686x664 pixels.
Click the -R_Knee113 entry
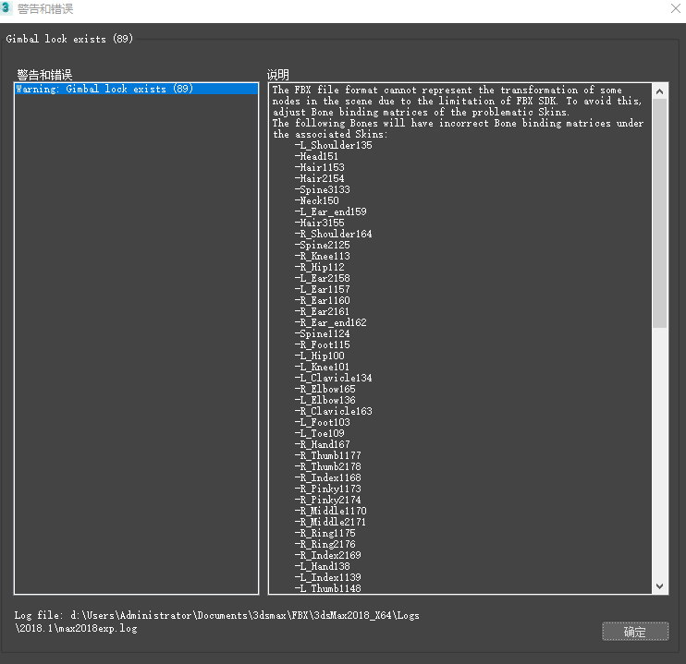coord(323,256)
